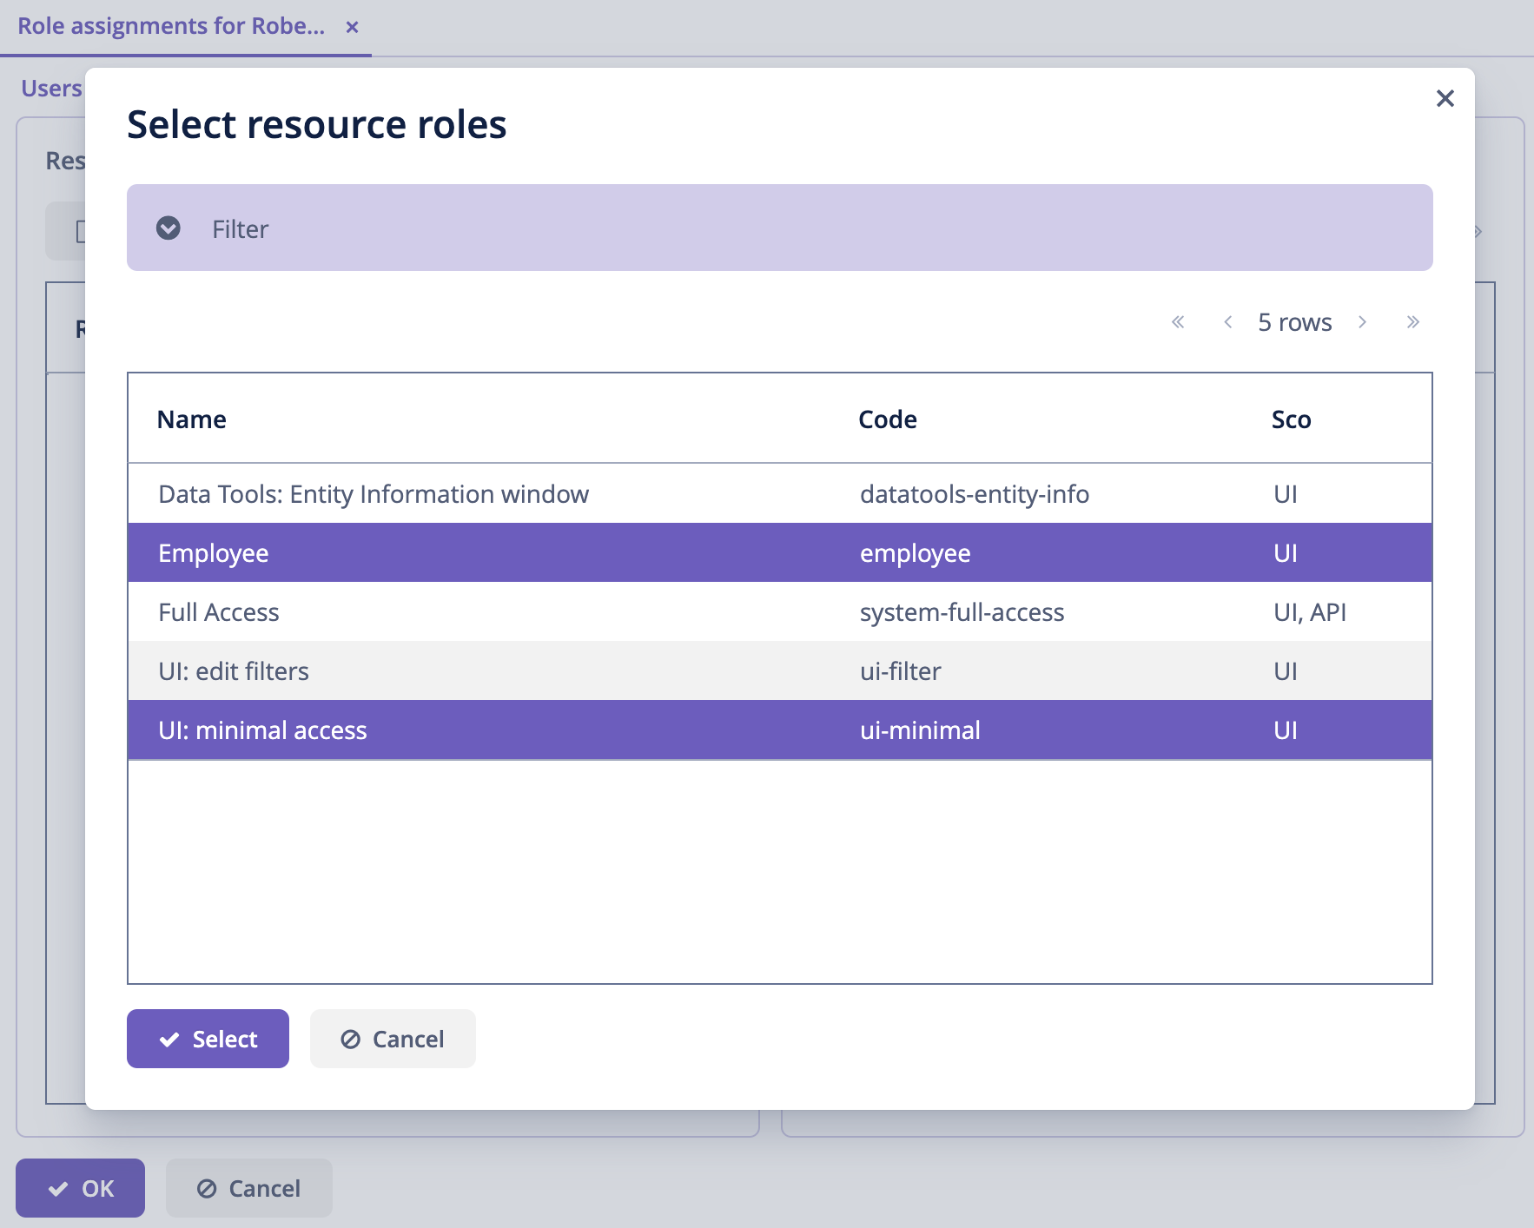Click the ui-minimal code cell
This screenshot has width=1534, height=1228.
[920, 730]
